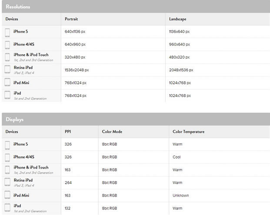Viewport: 270px width, 215px height.
Task: Select Retina iPad color temperature Warm
Action: [177, 182]
